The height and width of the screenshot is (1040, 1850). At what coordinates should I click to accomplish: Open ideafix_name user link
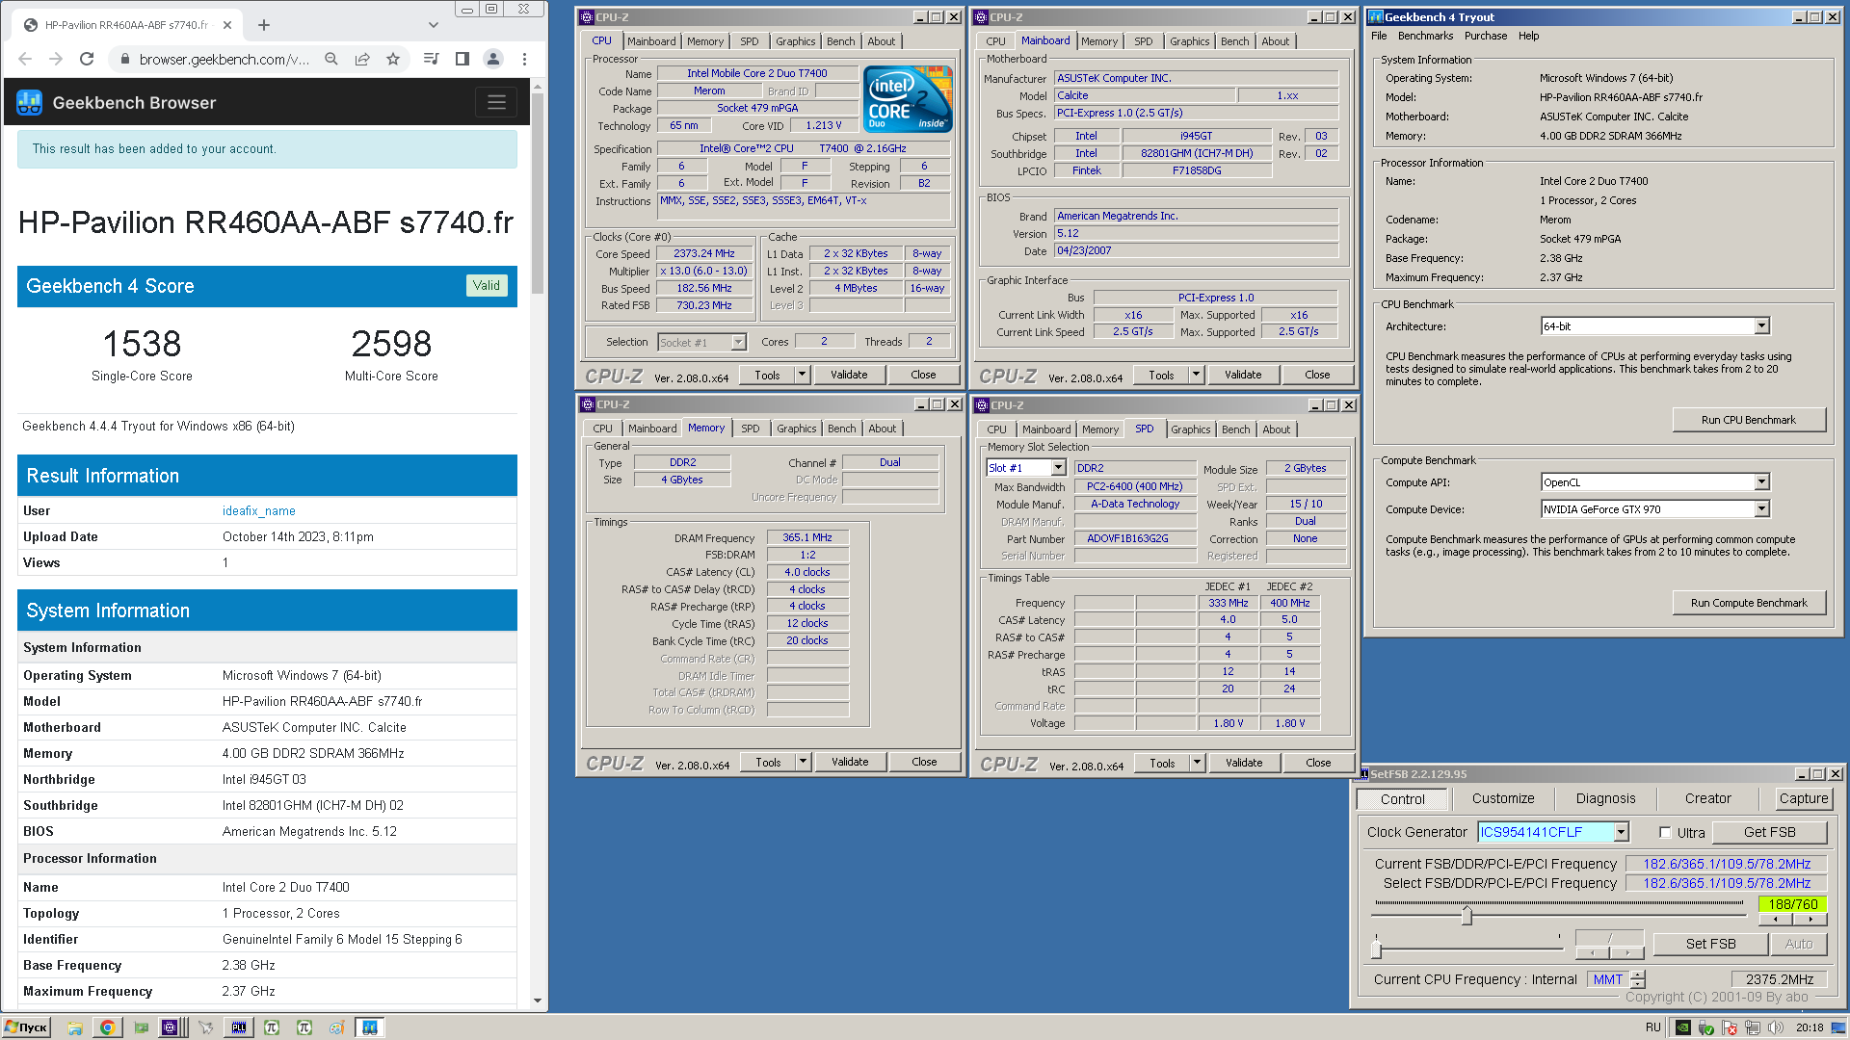coord(258,511)
